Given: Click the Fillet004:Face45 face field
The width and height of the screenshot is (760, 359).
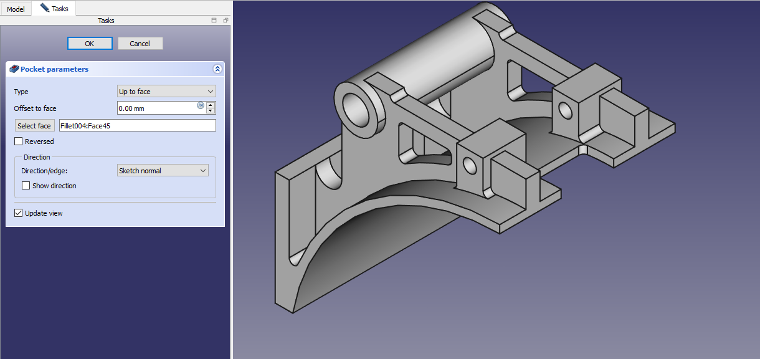Looking at the screenshot, I should (137, 126).
